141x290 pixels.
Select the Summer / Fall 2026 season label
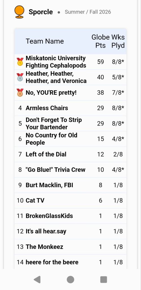[x=88, y=12]
